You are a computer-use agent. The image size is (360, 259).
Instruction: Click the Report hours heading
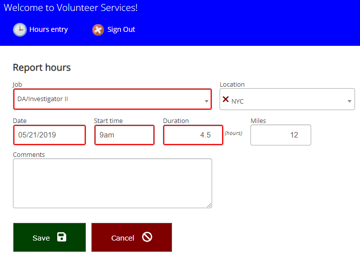coord(42,67)
